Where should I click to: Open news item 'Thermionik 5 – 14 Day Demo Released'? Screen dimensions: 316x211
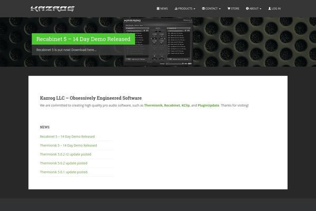click(68, 146)
